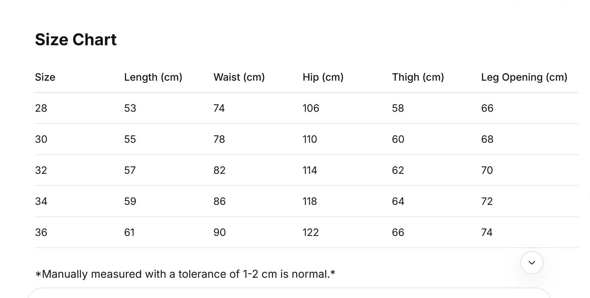The width and height of the screenshot is (590, 298).
Task: Select size 30 in the chart
Action: [x=41, y=139]
